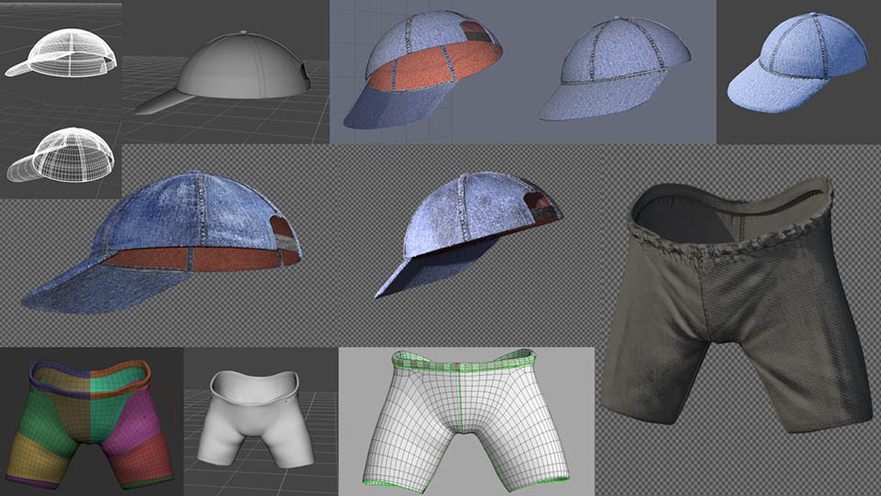
Task: Click the plain denim cap on blue-gray panel
Action: point(615,69)
